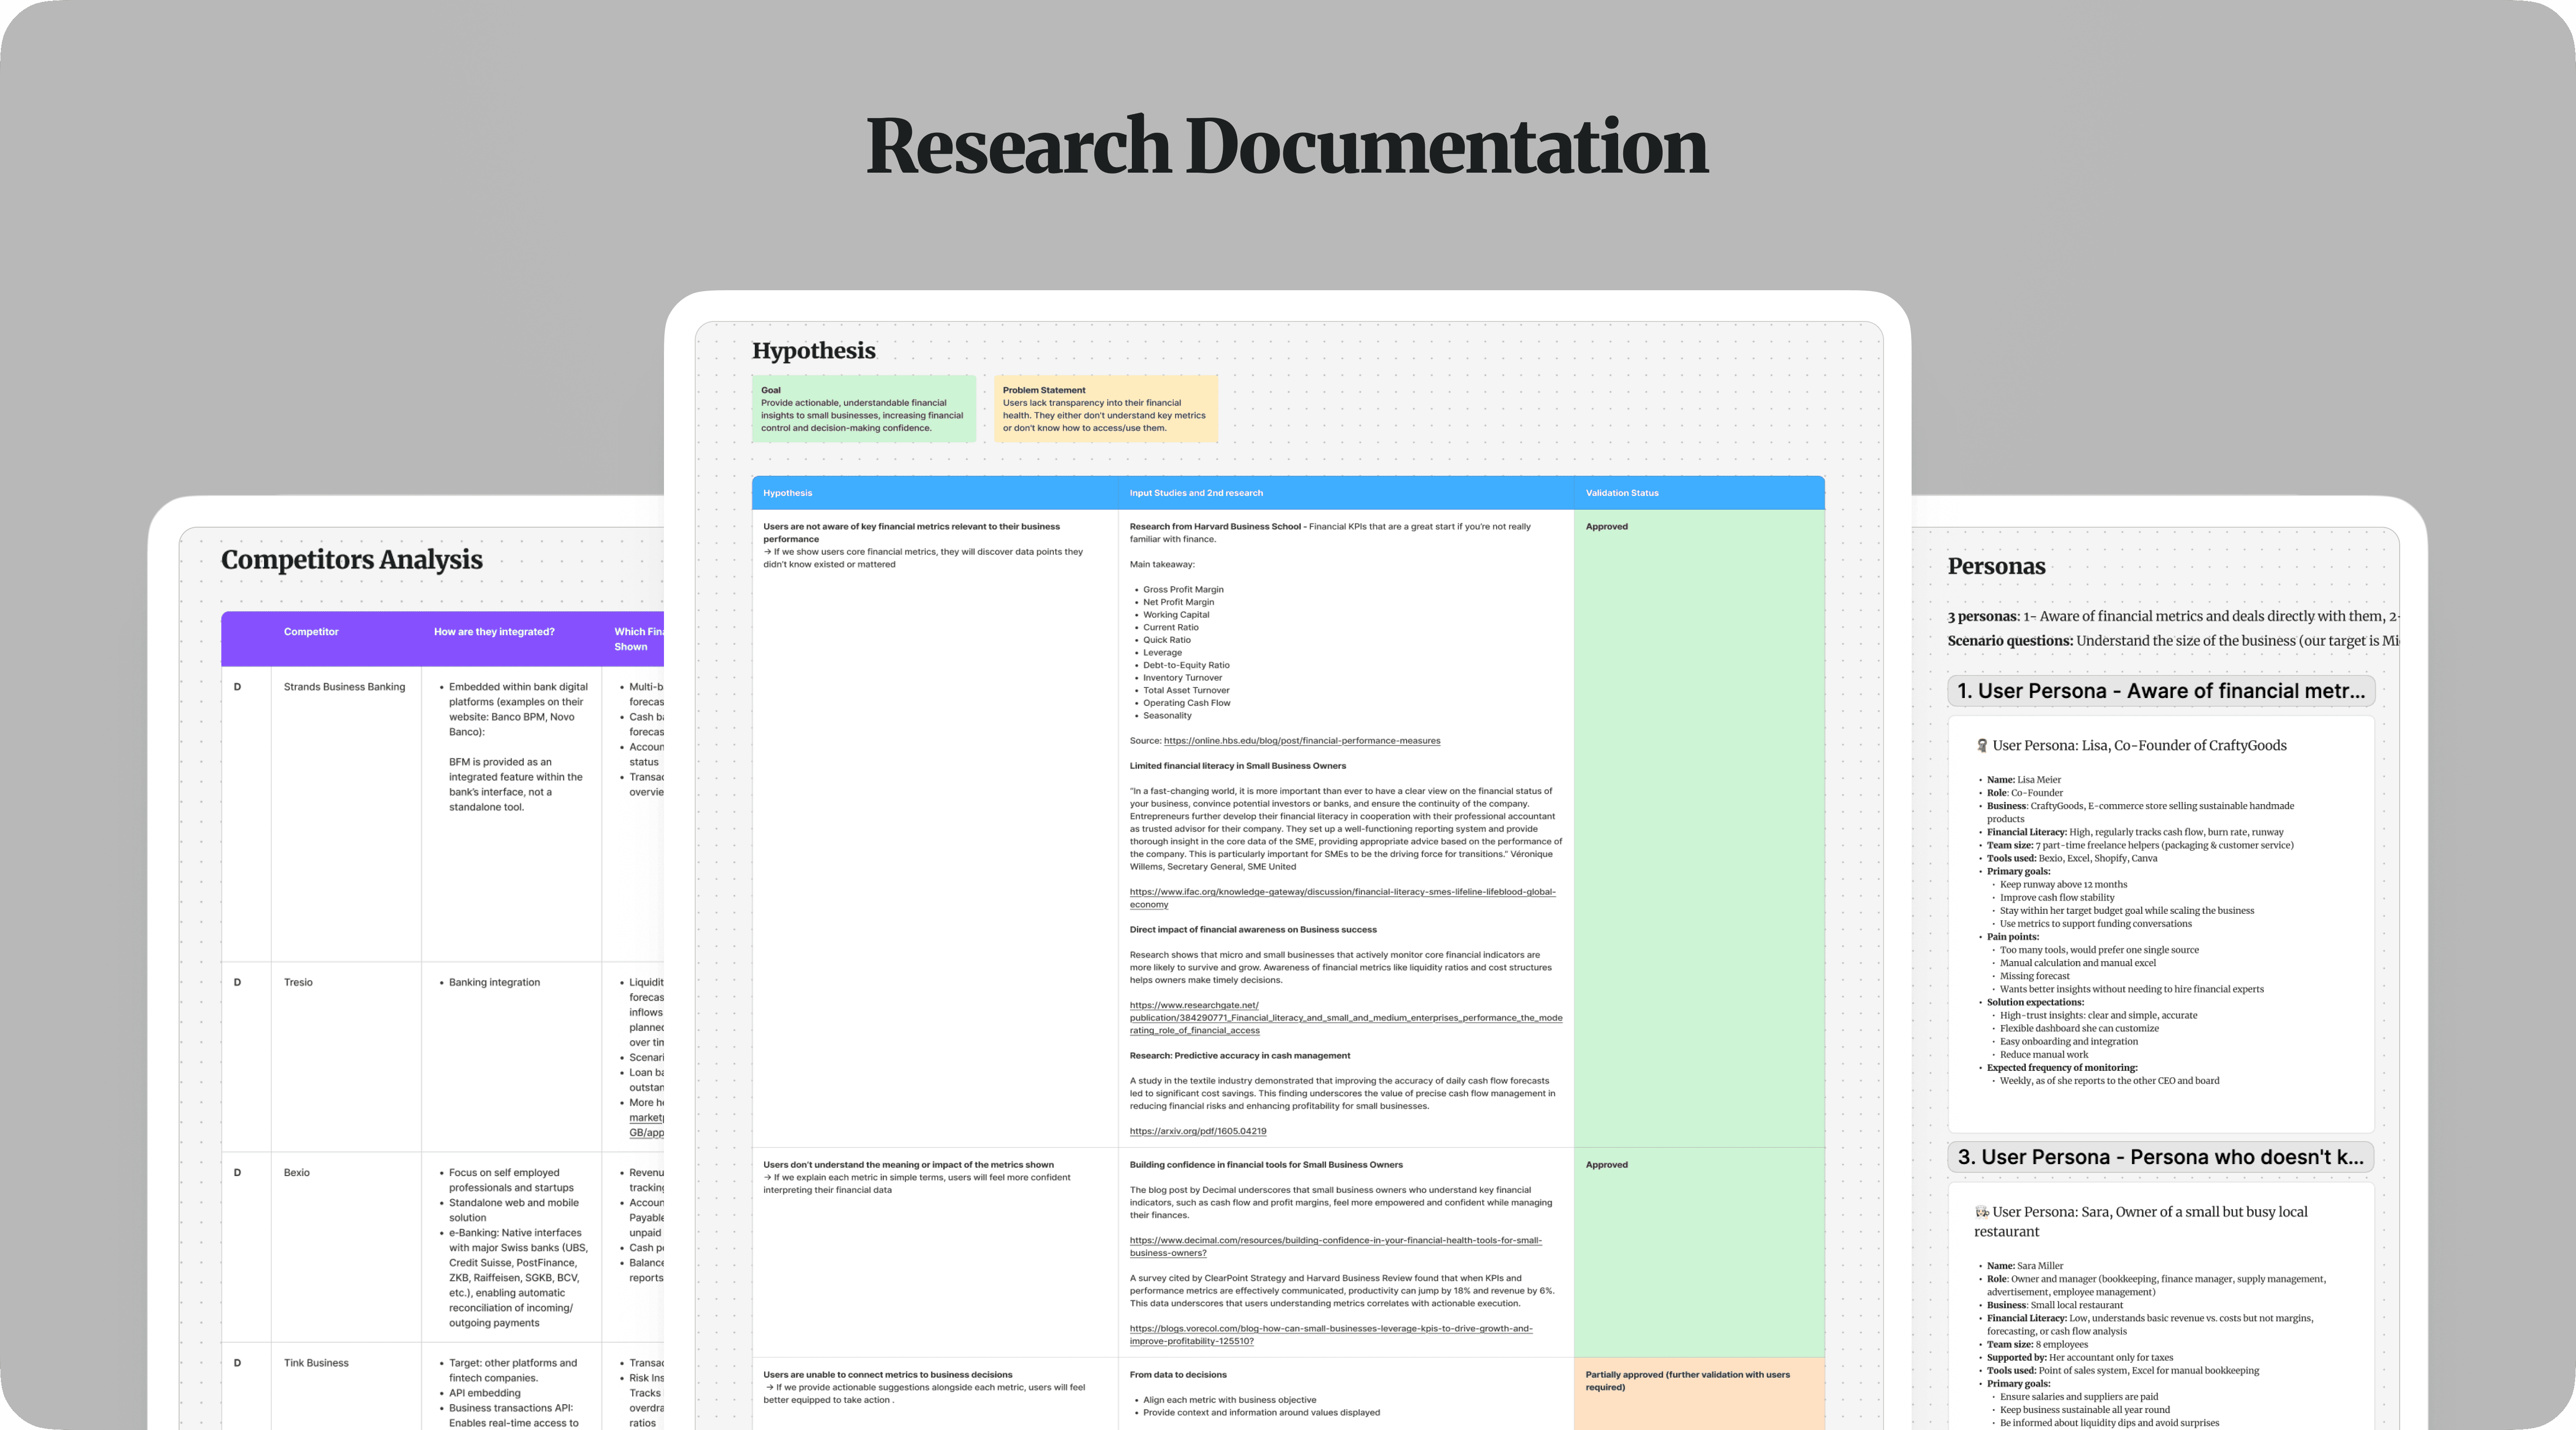Click the 'Working Capital' bullet
Viewport: 2576px width, 1430px height.
(1176, 615)
